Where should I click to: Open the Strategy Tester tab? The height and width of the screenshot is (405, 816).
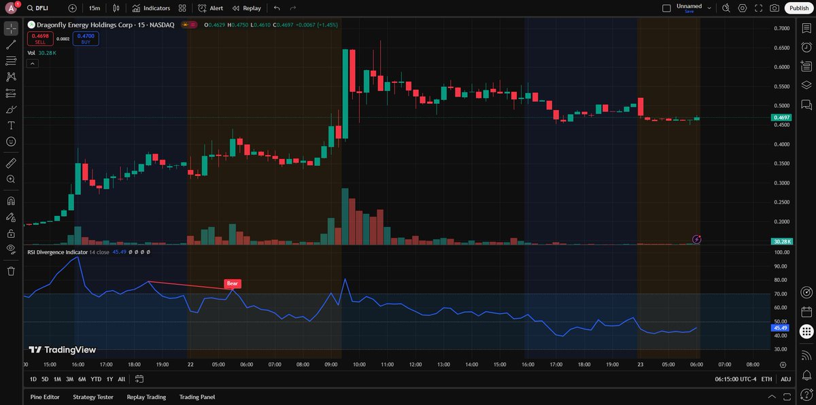coord(93,397)
